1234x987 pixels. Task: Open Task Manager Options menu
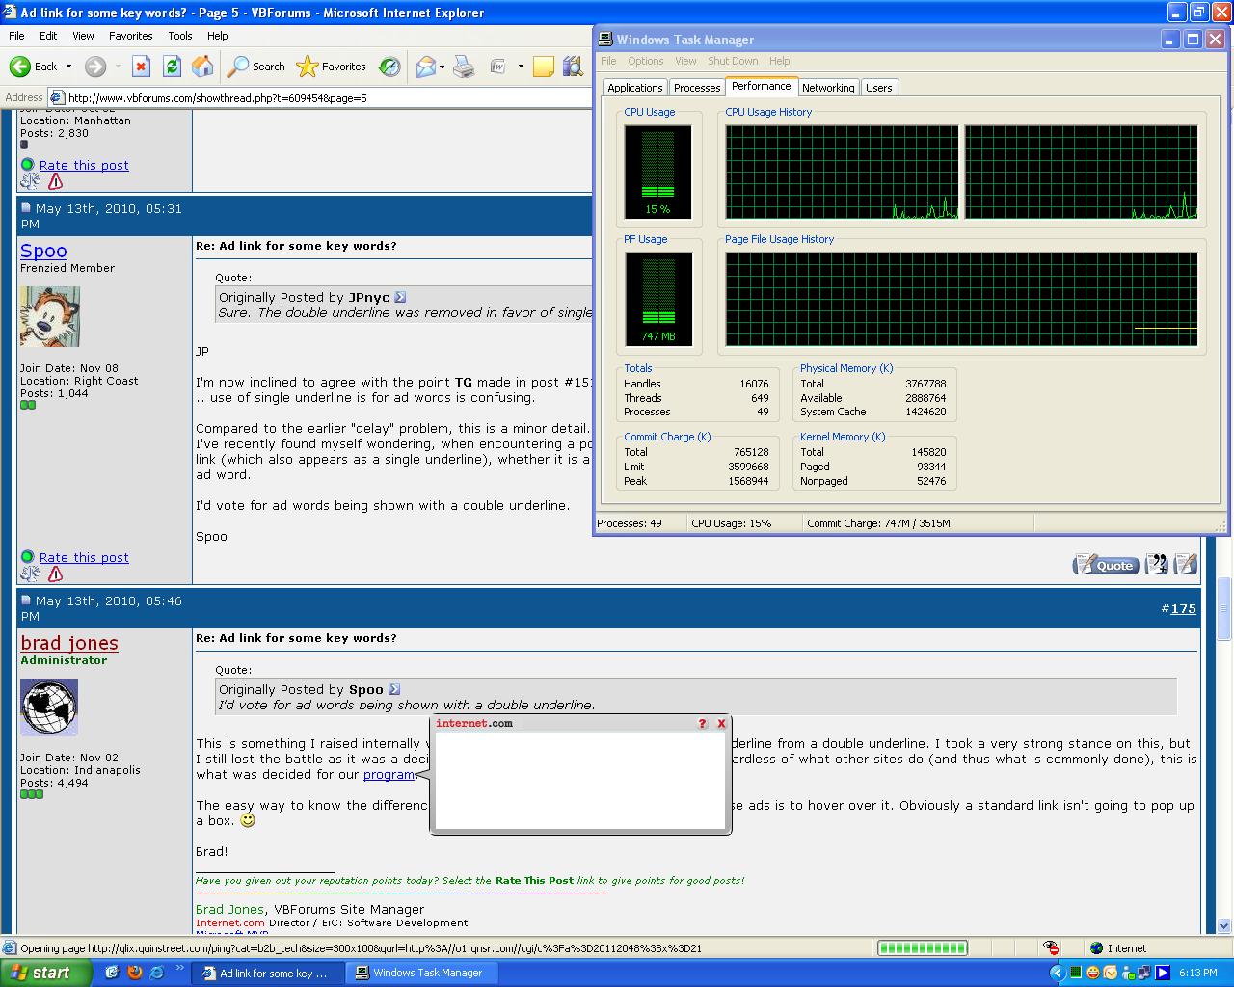click(x=645, y=61)
